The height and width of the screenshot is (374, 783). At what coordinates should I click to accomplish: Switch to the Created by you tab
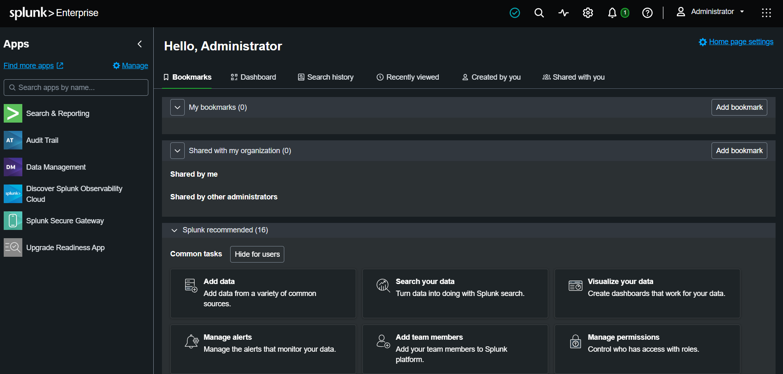click(x=491, y=77)
